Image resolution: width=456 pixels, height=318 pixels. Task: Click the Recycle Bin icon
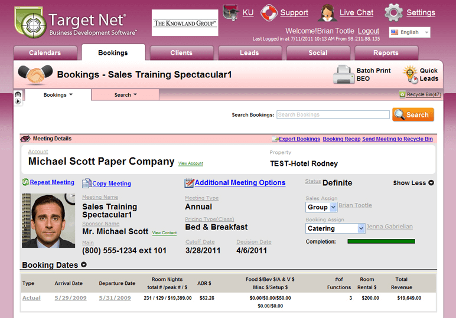pos(402,94)
